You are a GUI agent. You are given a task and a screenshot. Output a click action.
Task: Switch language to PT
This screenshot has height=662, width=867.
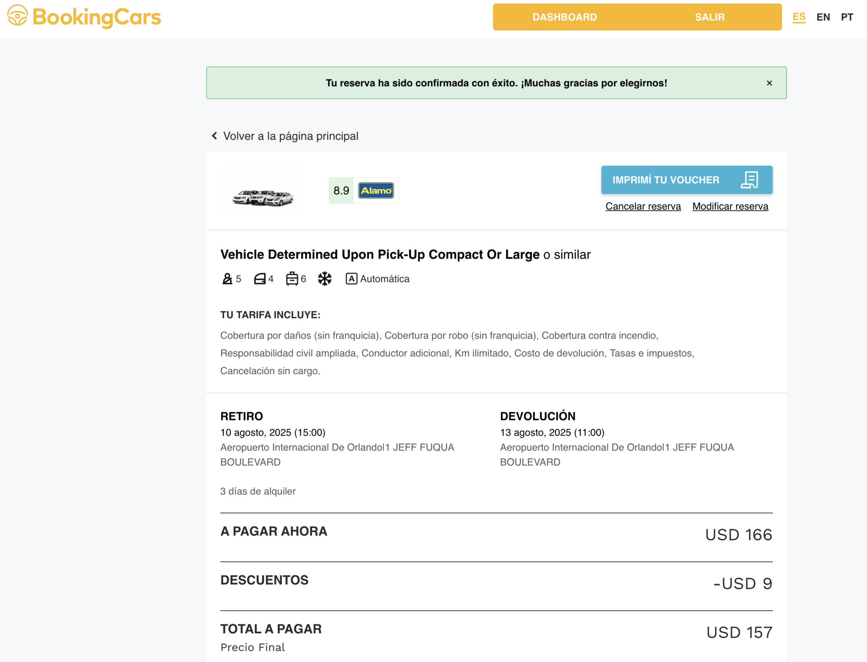[847, 17]
